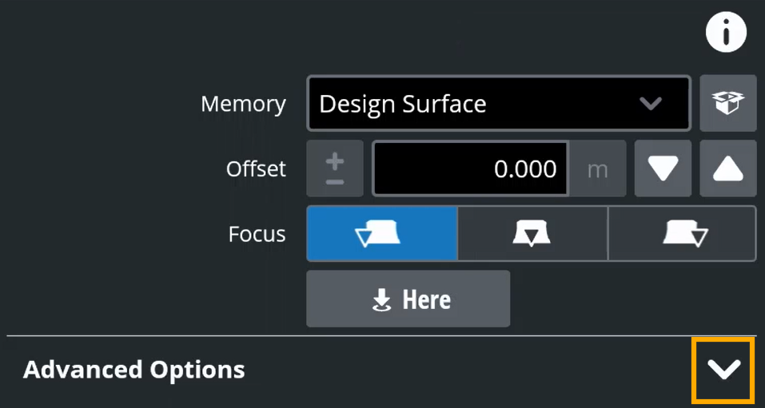Click into the 0.000 offset field
Image resolution: width=765 pixels, height=408 pixels.
click(x=470, y=168)
